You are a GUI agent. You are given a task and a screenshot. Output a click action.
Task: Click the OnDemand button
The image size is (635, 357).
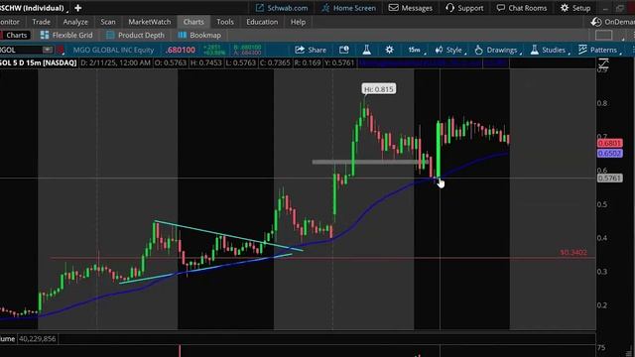[x=613, y=22]
